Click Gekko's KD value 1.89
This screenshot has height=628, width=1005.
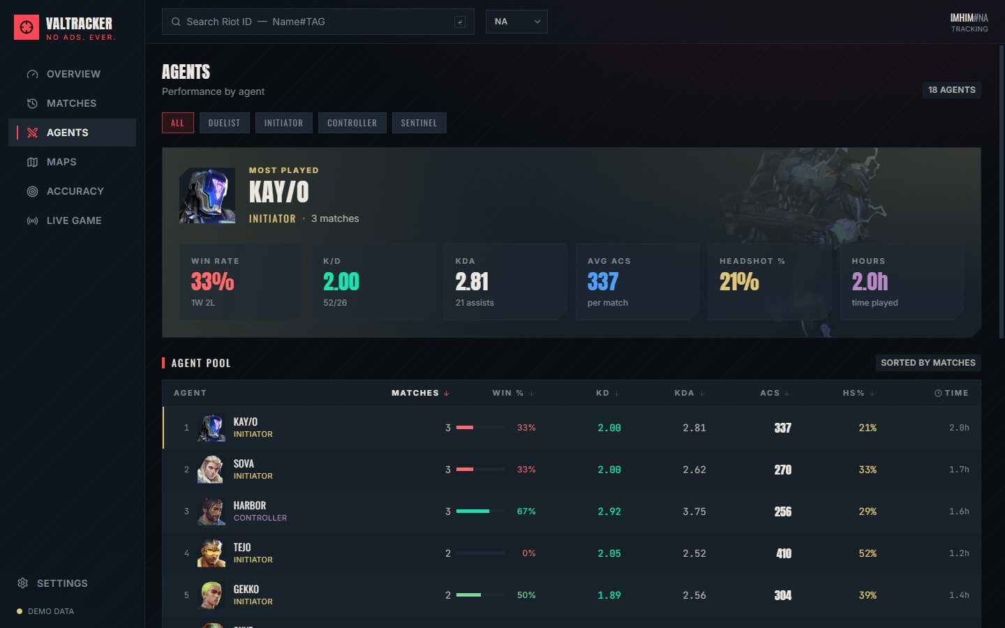[609, 595]
